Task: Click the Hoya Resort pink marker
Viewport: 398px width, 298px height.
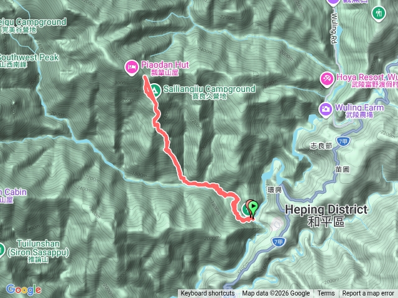Action: coord(327,79)
